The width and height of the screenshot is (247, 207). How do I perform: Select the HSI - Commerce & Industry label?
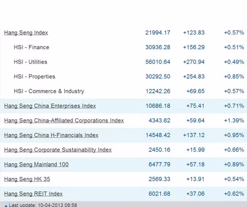pyautogui.click(x=49, y=91)
